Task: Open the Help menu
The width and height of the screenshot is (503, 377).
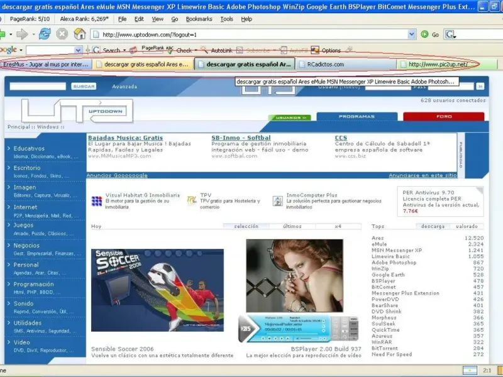Action: coord(246,19)
